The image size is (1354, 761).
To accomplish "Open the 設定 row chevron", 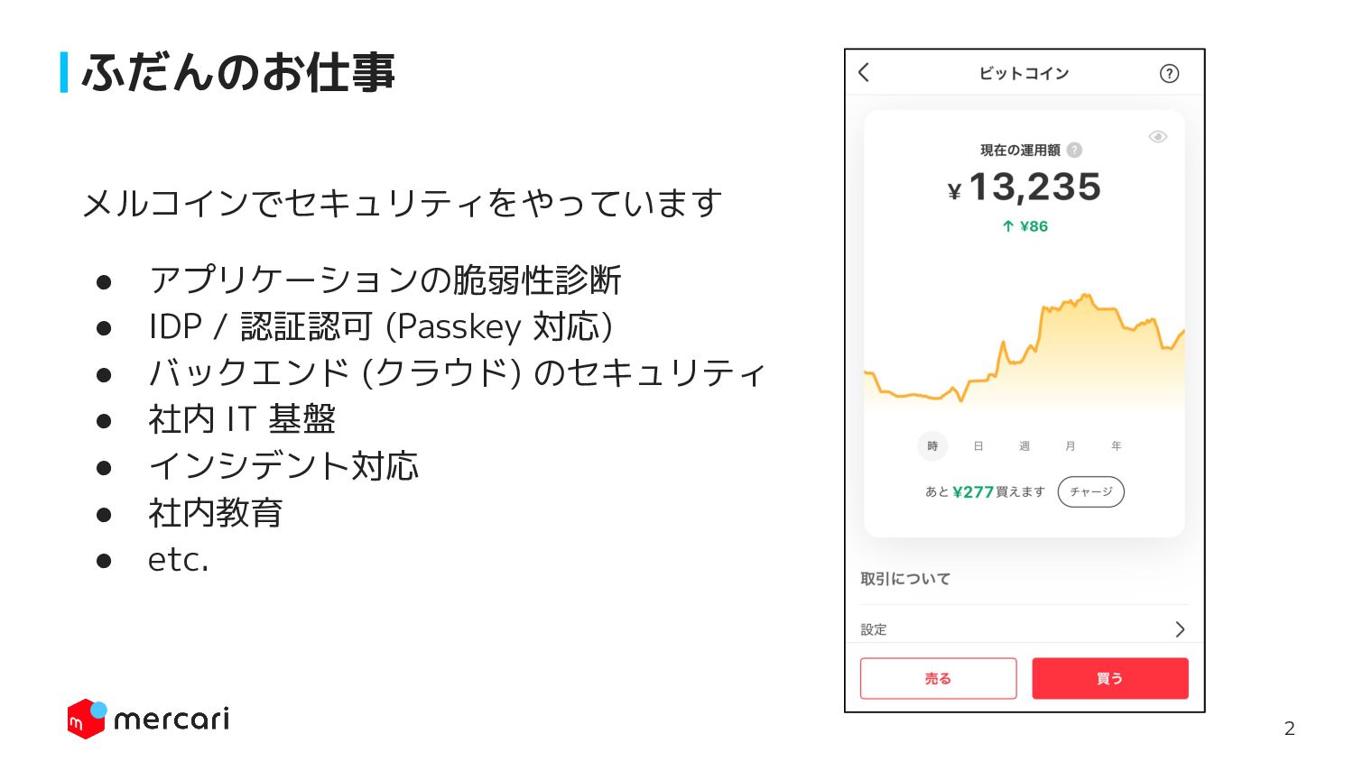I will (x=1180, y=629).
